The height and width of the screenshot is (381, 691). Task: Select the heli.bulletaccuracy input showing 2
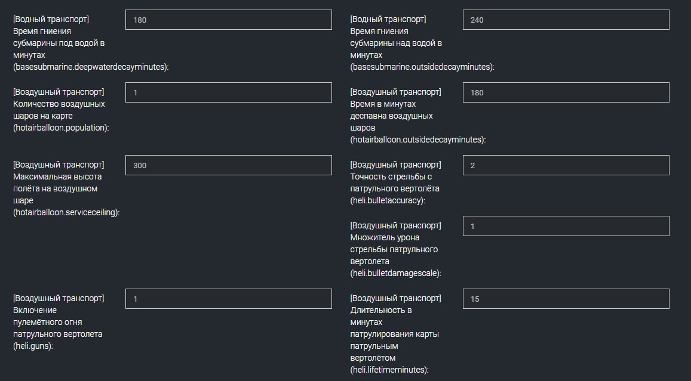(x=566, y=165)
